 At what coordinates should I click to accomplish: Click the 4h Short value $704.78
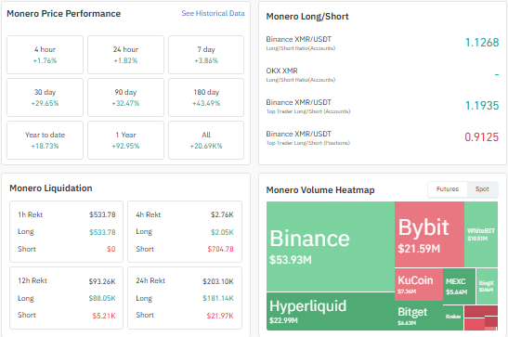coord(220,249)
